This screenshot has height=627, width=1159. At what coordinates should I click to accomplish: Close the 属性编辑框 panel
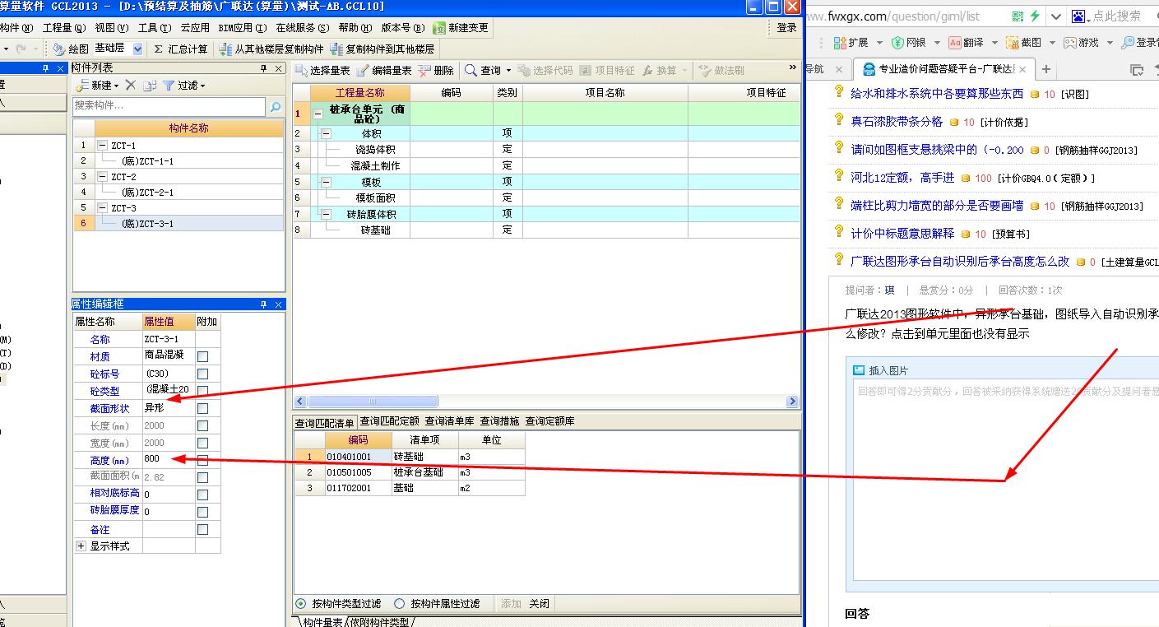(x=279, y=304)
